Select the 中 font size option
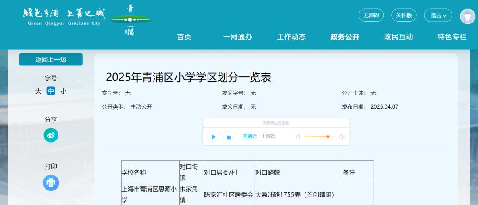This screenshot has width=478, height=205. 51,91
